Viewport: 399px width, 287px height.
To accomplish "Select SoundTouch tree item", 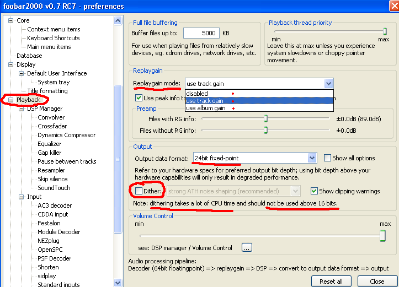I will coord(54,188).
